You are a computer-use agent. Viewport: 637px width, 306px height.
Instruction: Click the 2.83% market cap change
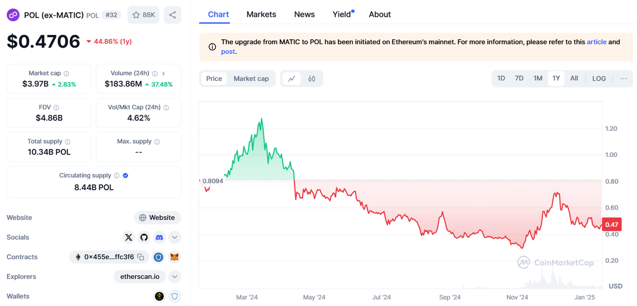tap(64, 84)
